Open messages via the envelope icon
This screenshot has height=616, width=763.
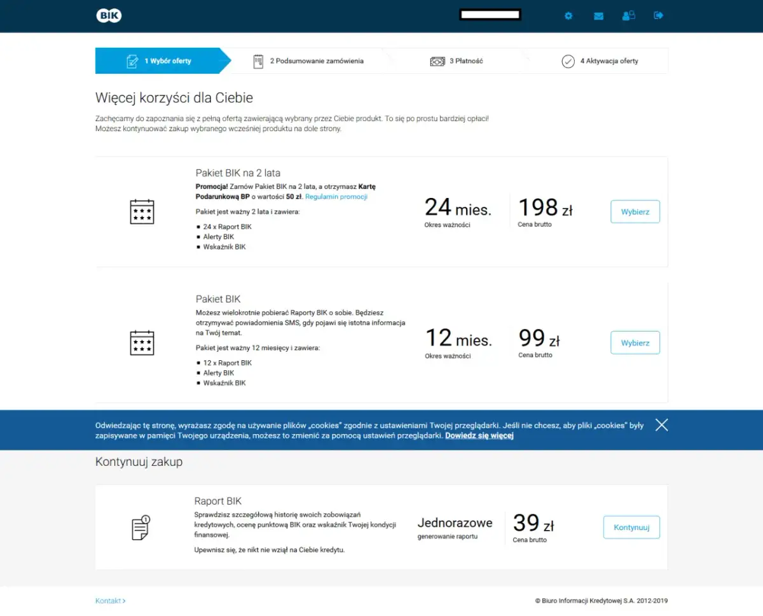click(x=598, y=16)
